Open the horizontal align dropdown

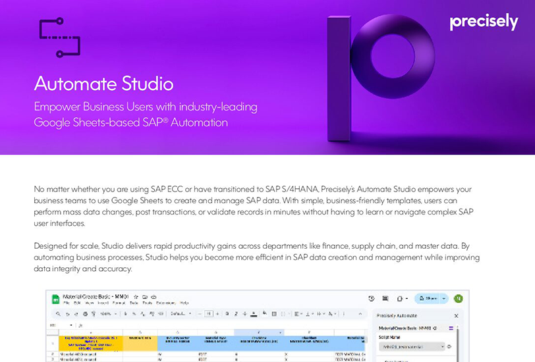(x=298, y=314)
